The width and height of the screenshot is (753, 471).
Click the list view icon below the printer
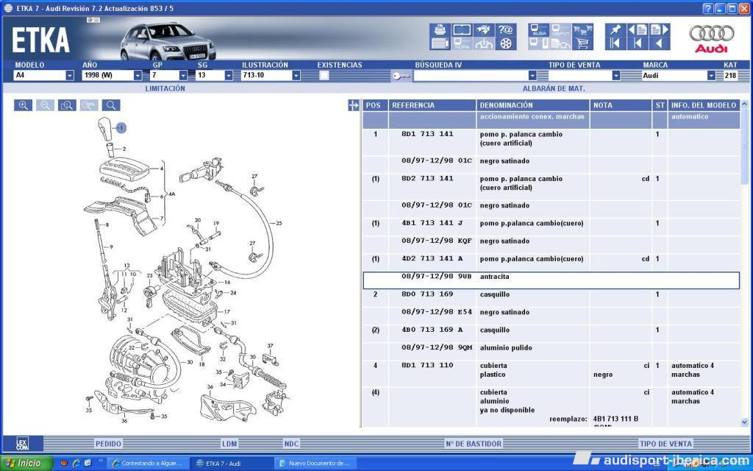[x=440, y=43]
